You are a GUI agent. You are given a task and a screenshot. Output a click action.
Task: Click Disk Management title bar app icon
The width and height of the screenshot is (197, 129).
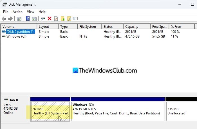pos(5,4)
